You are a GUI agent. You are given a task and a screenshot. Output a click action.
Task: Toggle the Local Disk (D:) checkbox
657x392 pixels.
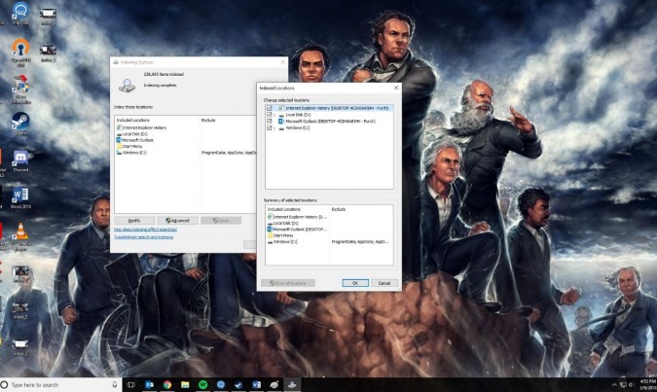coord(269,115)
